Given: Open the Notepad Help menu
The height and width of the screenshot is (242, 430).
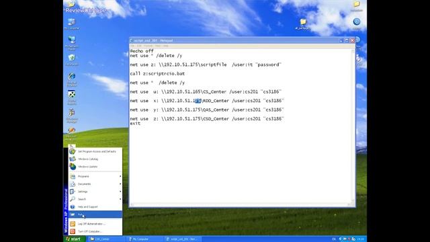Looking at the screenshot, I should pyautogui.click(x=166, y=46).
